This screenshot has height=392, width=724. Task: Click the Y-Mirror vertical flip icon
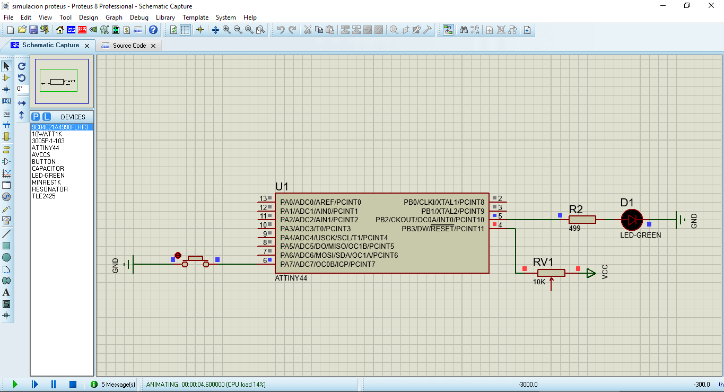(x=22, y=115)
